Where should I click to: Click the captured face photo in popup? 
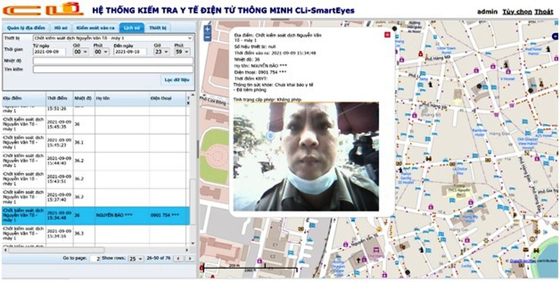[x=306, y=157]
